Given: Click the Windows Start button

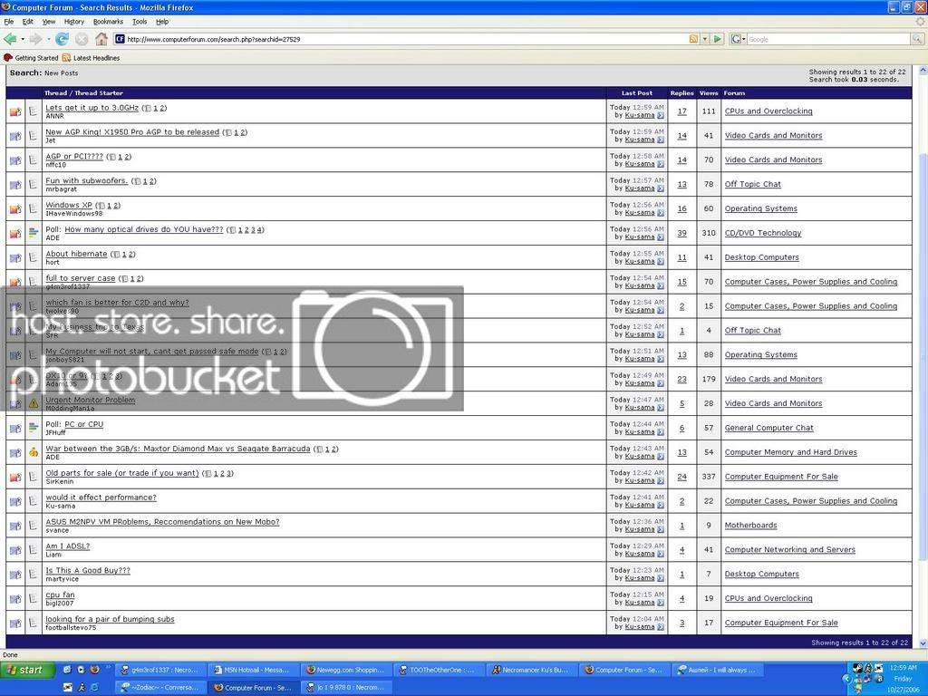Looking at the screenshot, I should pyautogui.click(x=28, y=670).
